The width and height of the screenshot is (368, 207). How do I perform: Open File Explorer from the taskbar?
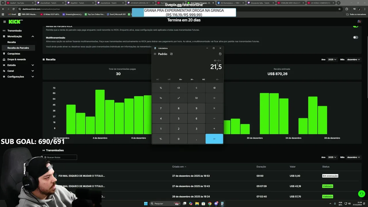point(197,204)
